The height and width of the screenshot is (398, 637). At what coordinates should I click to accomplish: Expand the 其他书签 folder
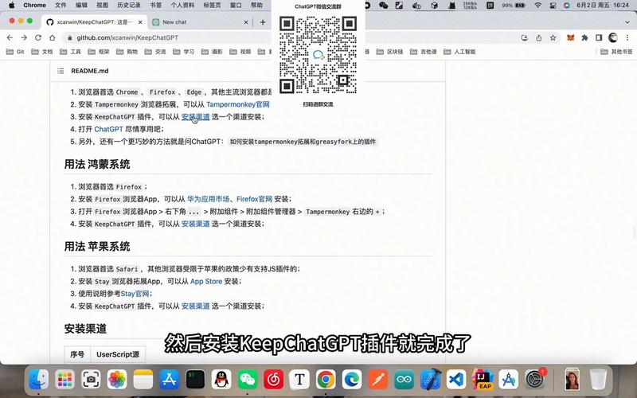(x=616, y=52)
